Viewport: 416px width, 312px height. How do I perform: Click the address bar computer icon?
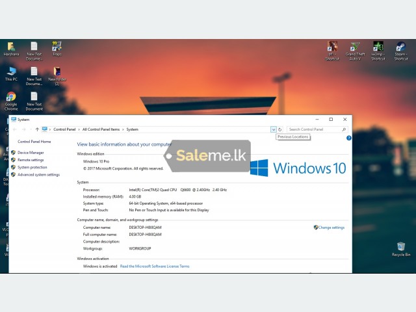pyautogui.click(x=45, y=129)
